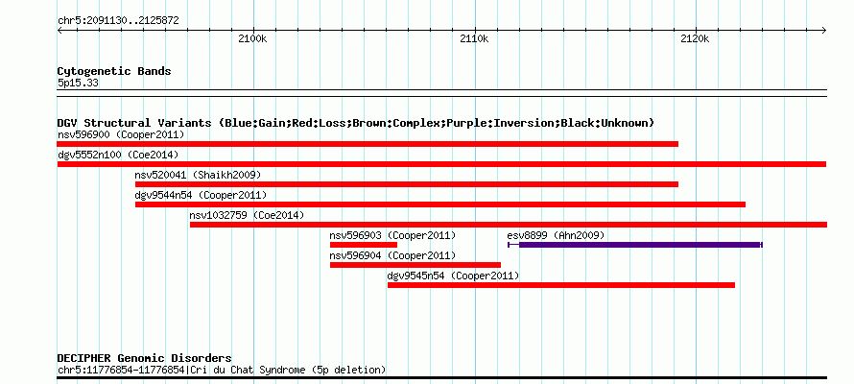854x384 pixels.
Task: Open the DGV Structural Variants track title
Action: [x=356, y=123]
